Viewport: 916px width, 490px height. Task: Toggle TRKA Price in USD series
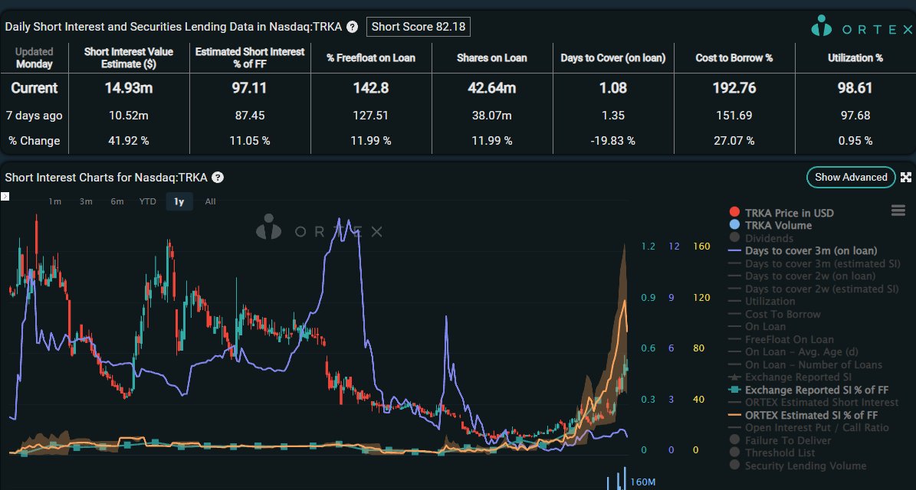click(x=782, y=213)
